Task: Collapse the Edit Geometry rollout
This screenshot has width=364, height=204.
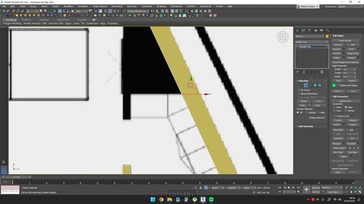Action: (341, 96)
